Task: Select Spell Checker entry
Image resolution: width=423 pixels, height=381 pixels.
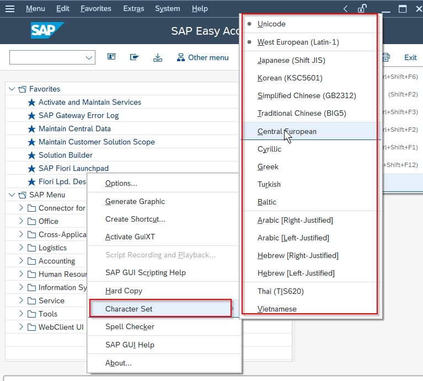Action: (x=164, y=326)
